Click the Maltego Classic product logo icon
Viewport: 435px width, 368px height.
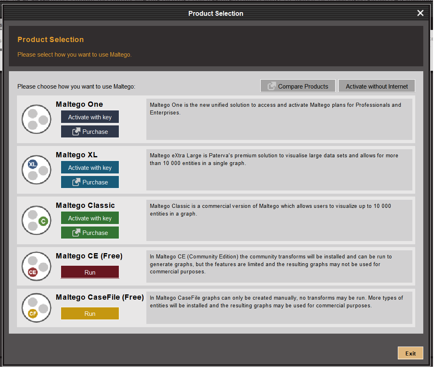(x=36, y=221)
